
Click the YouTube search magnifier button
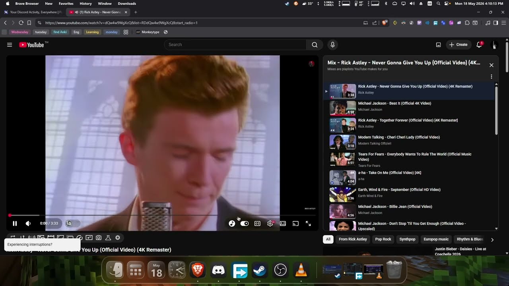(315, 44)
